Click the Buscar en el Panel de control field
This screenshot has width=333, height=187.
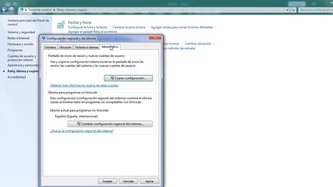[316, 10]
